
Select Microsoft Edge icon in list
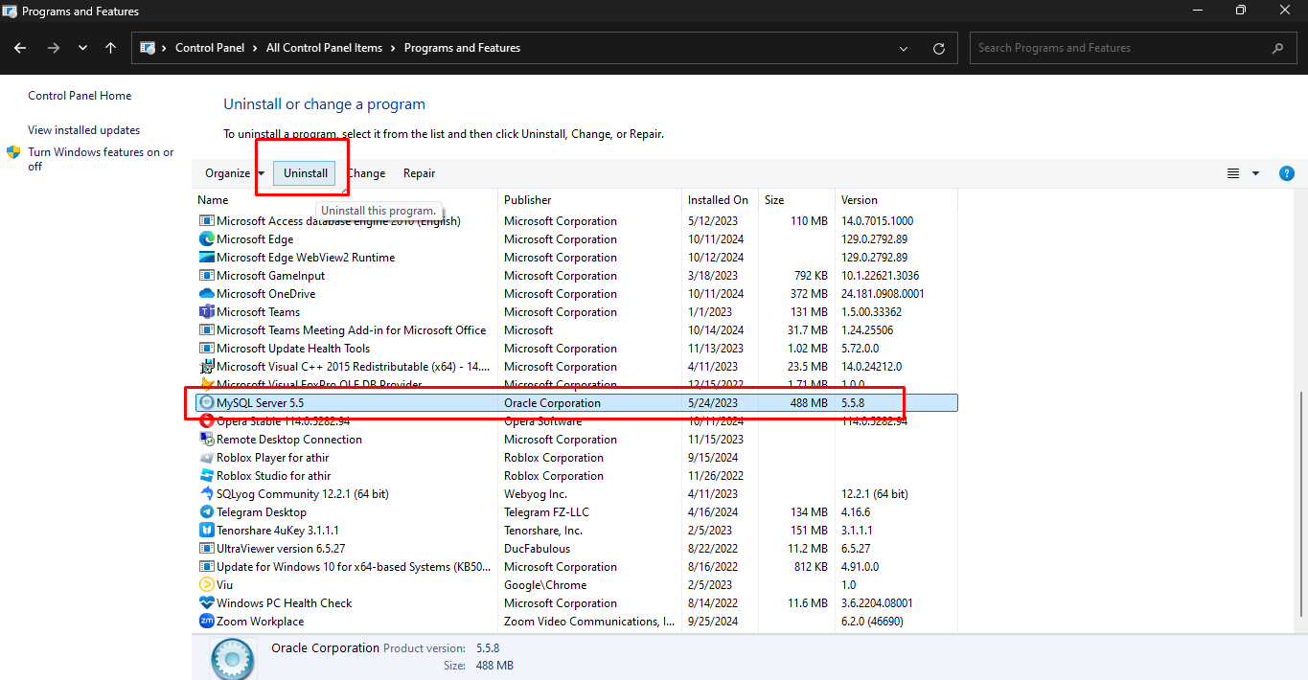pos(206,239)
